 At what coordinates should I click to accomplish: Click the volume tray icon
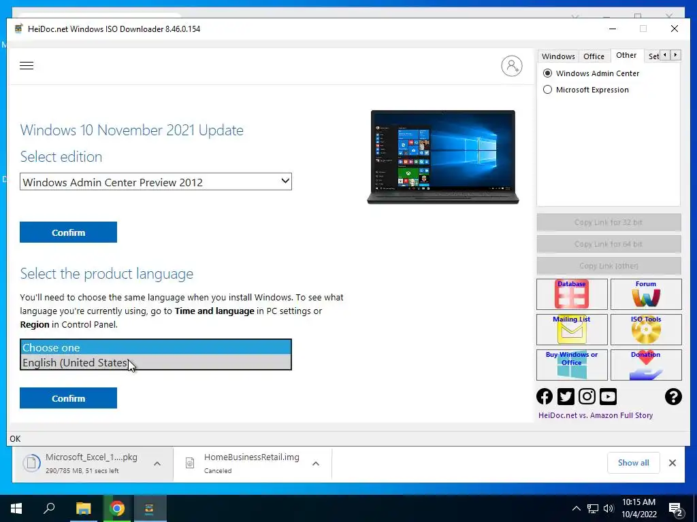pyautogui.click(x=609, y=508)
